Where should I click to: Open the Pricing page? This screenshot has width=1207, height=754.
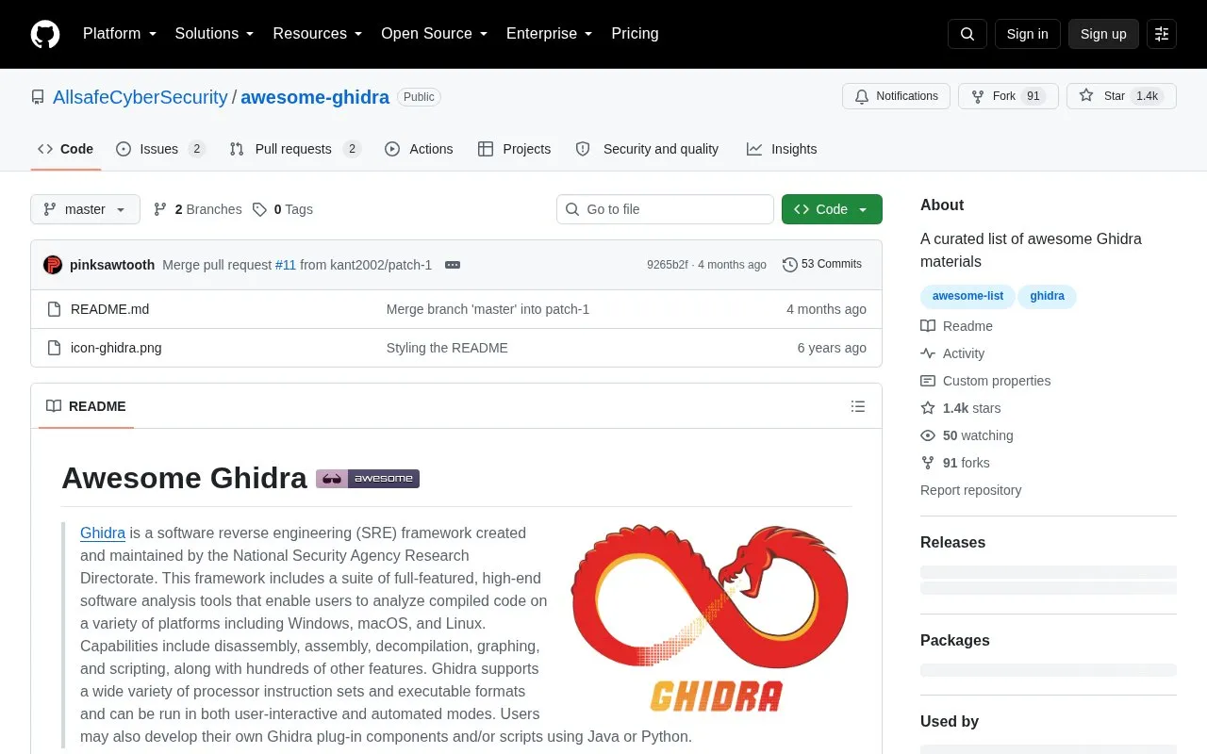point(635,34)
